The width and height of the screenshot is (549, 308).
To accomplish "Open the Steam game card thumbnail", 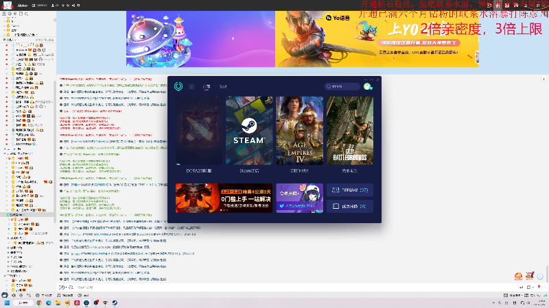I will tap(249, 130).
